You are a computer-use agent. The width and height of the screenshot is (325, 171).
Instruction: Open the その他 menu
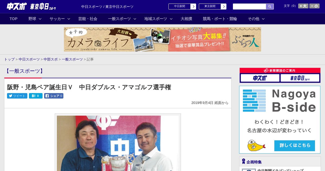tap(253, 19)
